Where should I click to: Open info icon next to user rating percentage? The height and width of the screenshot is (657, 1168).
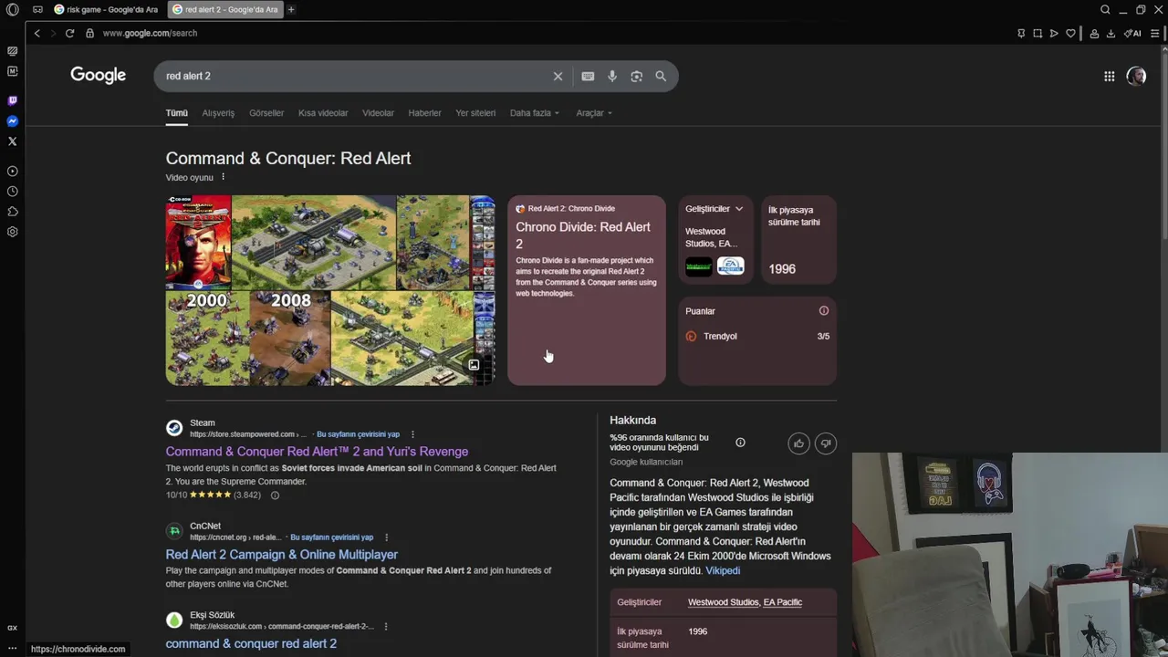pos(740,443)
